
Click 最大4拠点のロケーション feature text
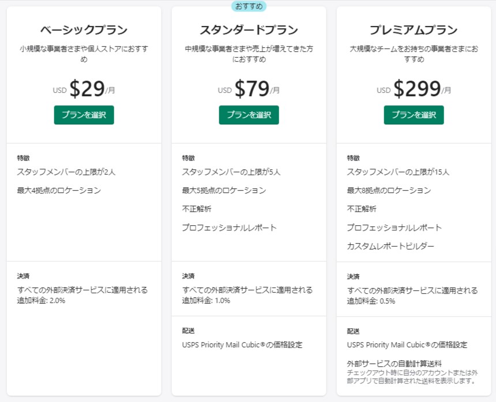point(59,190)
